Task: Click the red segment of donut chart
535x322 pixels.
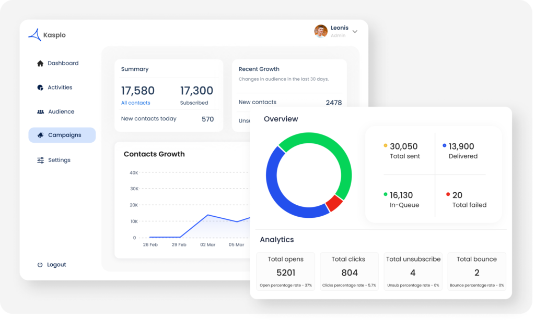Action: point(334,203)
